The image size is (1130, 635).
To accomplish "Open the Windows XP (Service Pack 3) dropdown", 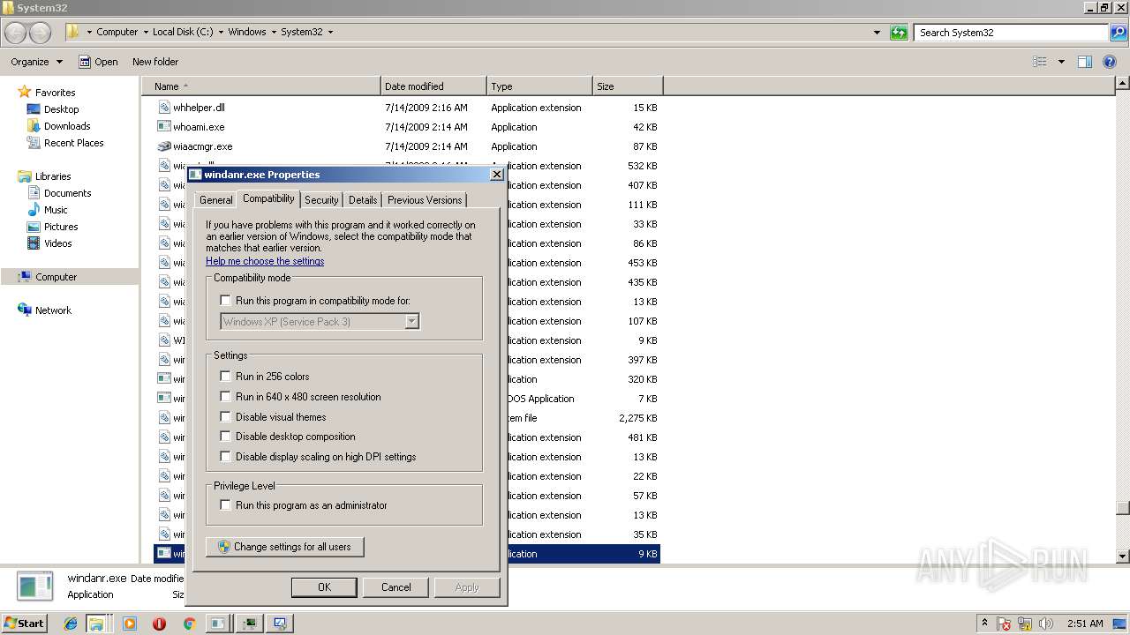I will click(320, 322).
